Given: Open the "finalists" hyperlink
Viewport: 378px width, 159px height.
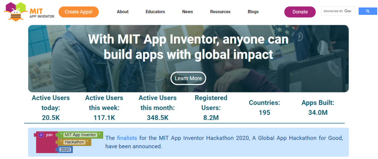Looking at the screenshot, I should (127, 138).
